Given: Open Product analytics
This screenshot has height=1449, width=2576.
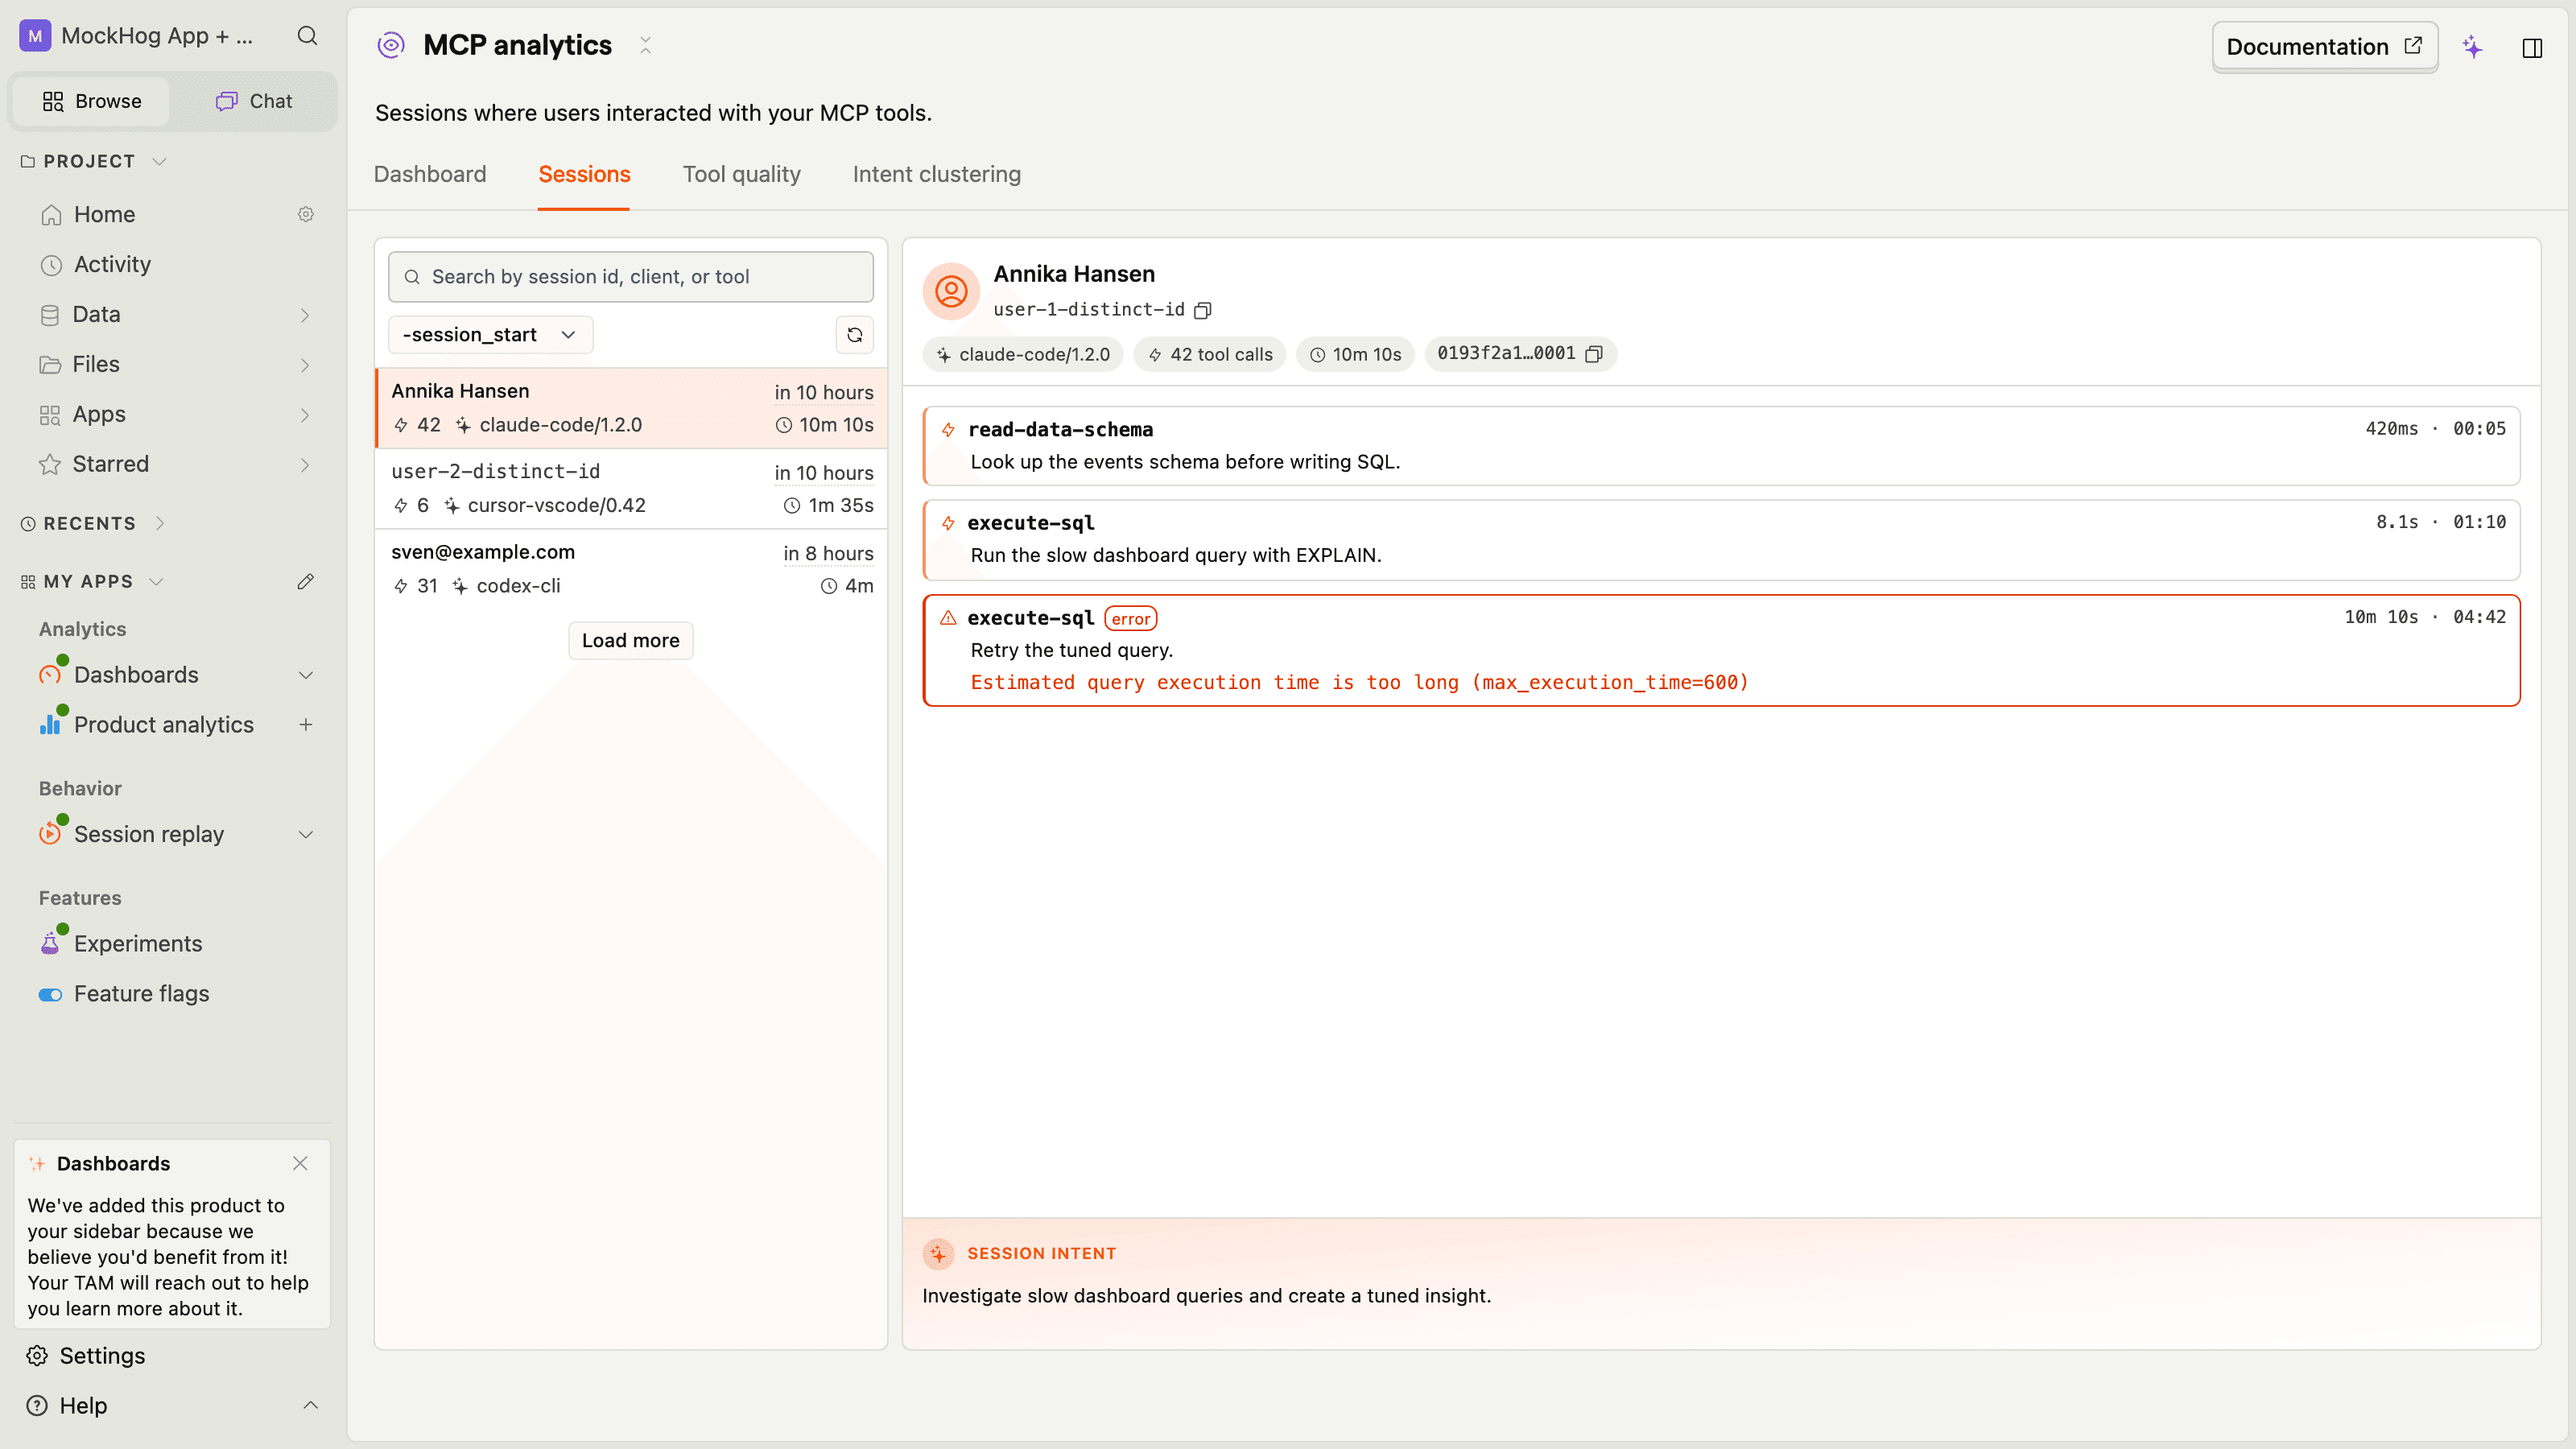Looking at the screenshot, I should coord(163,725).
